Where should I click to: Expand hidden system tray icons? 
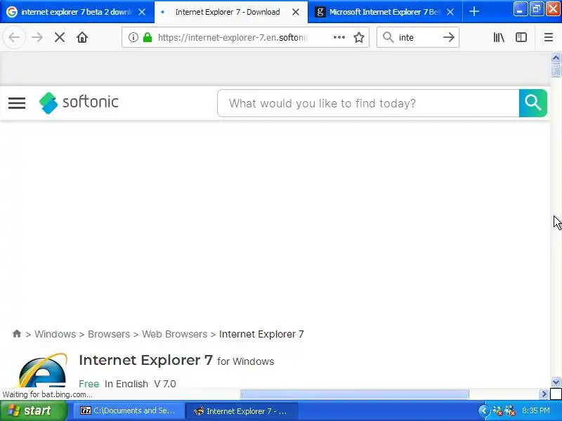[x=484, y=410]
